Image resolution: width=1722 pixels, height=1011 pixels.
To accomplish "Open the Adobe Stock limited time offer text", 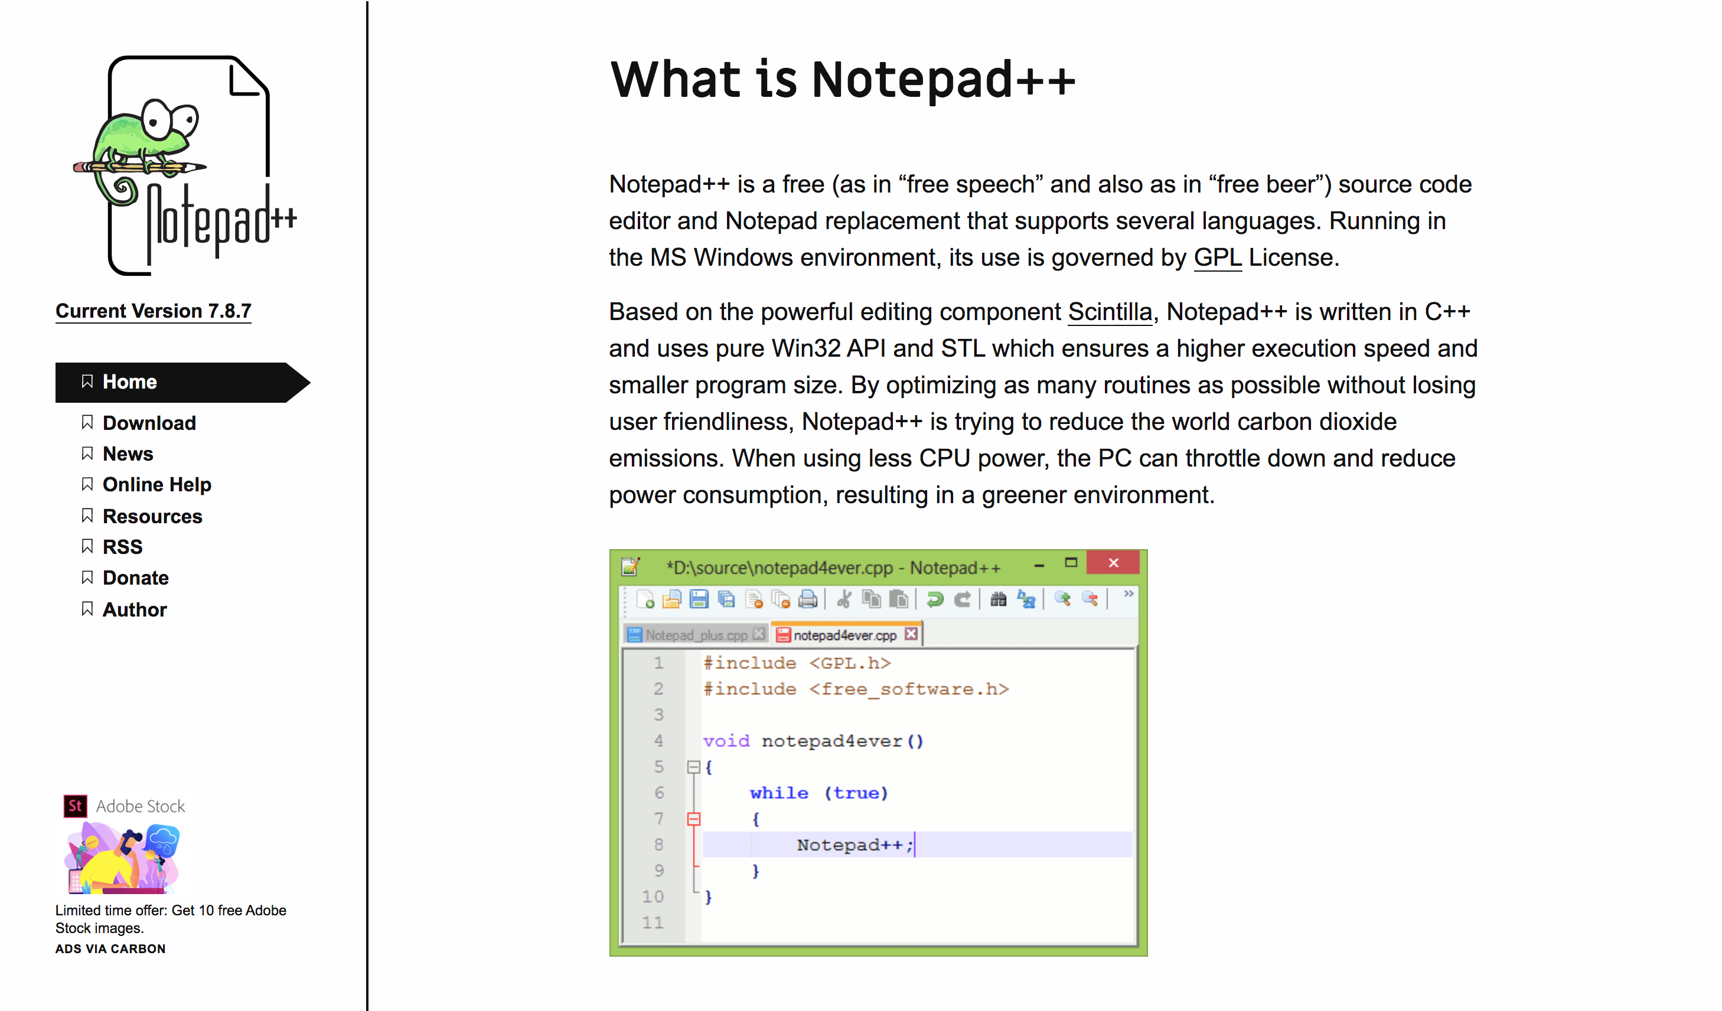I will 170,919.
